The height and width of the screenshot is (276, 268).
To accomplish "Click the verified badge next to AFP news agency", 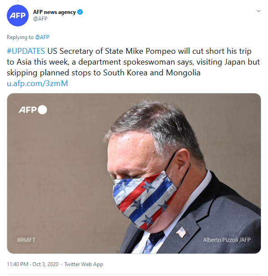I will click(x=80, y=12).
